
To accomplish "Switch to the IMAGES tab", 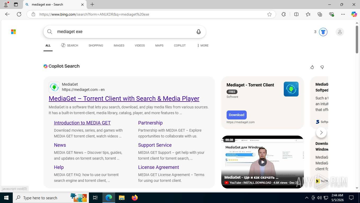I will 119,45.
